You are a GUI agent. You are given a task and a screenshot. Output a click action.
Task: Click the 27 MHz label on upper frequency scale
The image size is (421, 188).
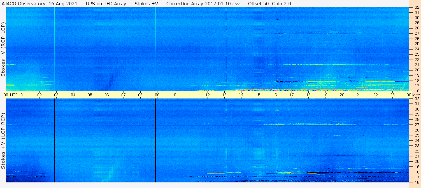(x=417, y=33)
